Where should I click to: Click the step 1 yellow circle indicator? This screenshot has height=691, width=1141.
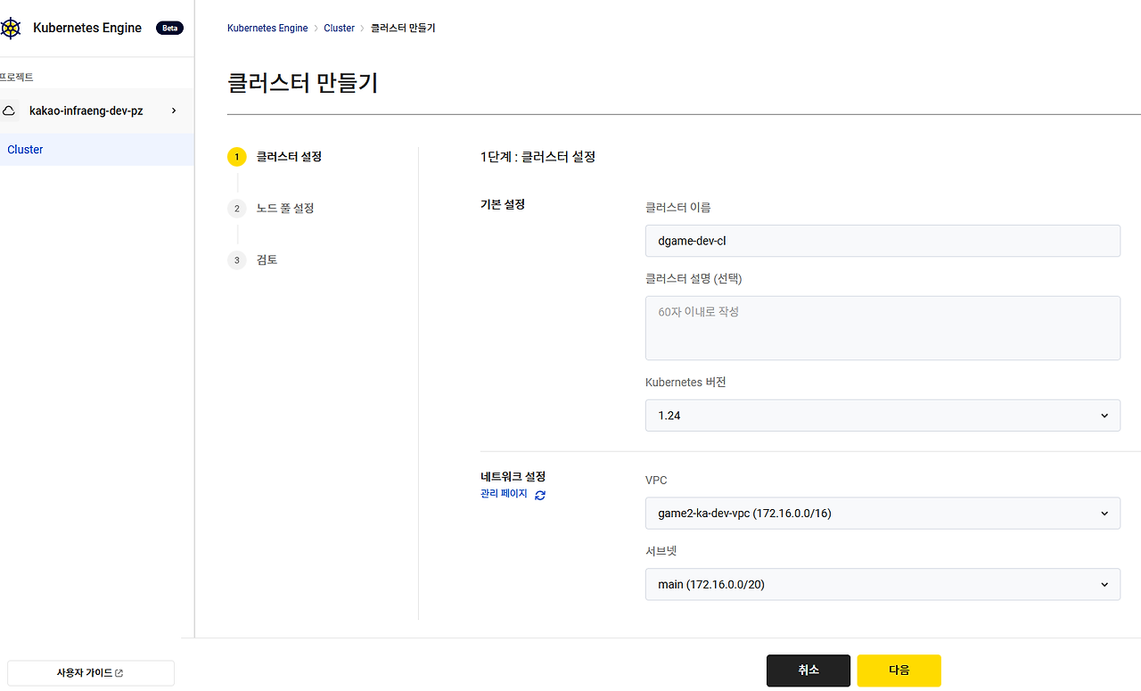click(236, 157)
